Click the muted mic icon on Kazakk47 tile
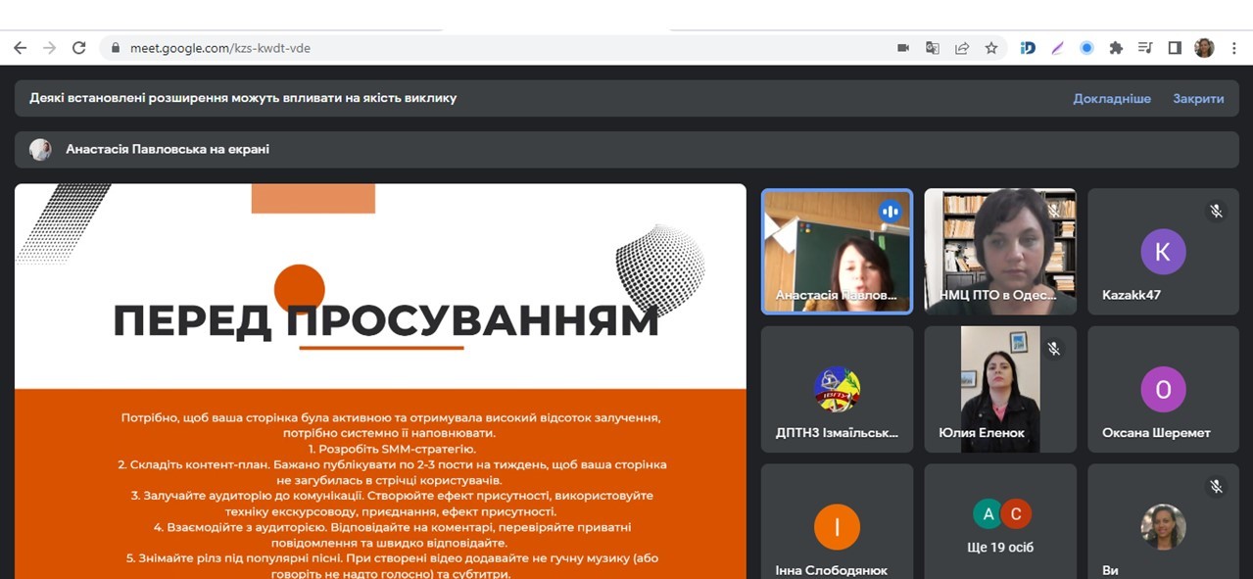 1216,212
